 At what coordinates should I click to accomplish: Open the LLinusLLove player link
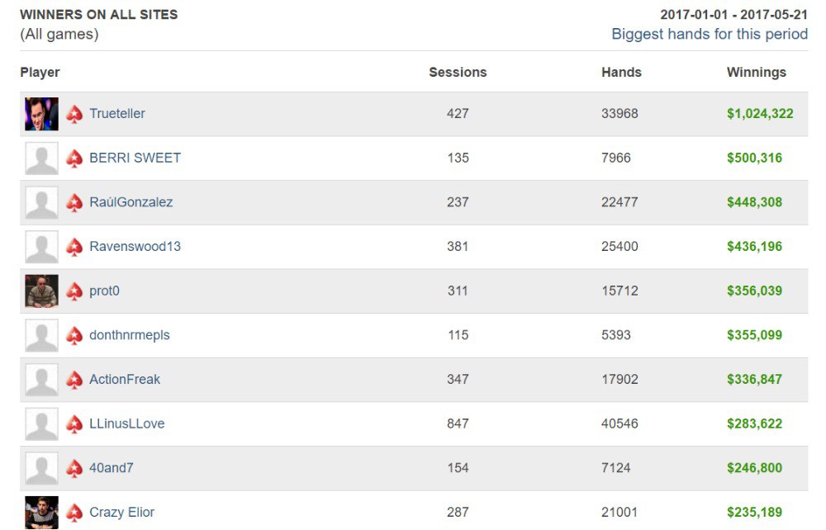tap(127, 424)
